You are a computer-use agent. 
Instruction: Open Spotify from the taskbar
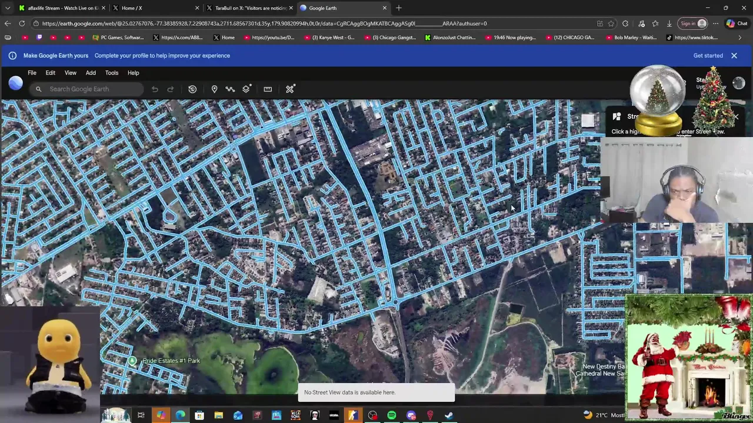392,415
